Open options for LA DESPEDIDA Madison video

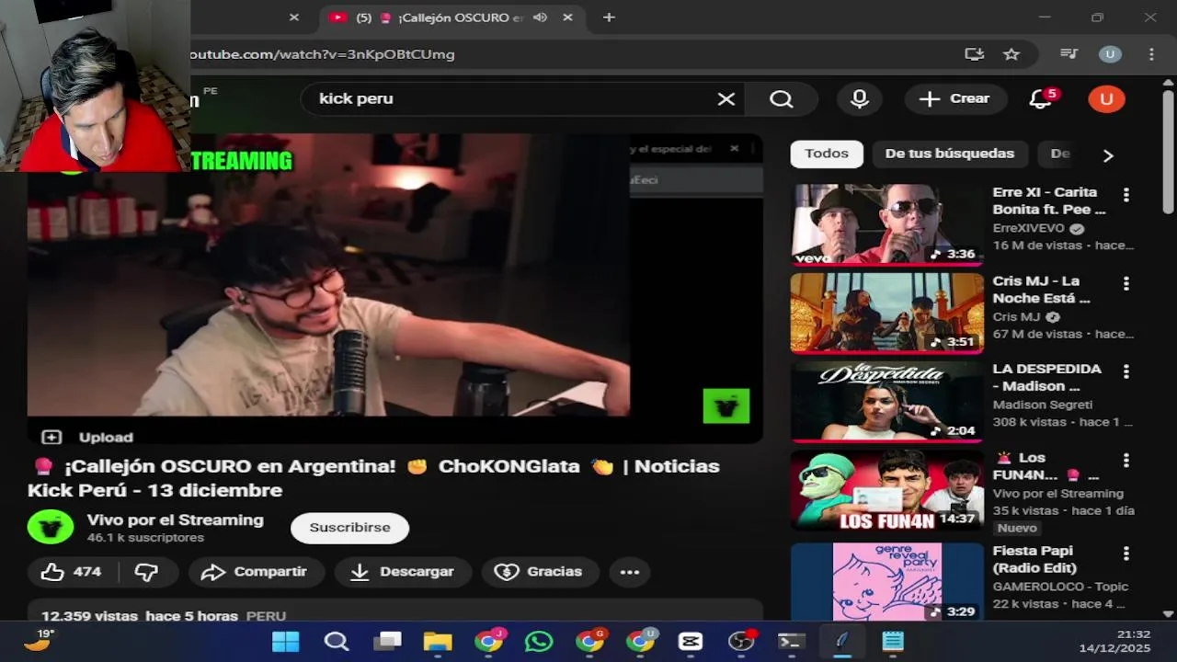click(x=1126, y=371)
